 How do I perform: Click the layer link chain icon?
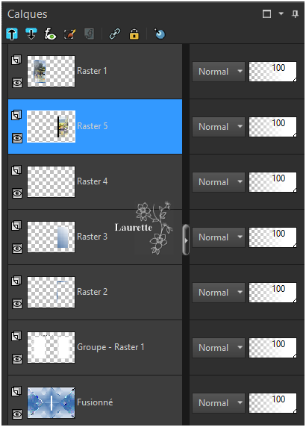[x=115, y=34]
